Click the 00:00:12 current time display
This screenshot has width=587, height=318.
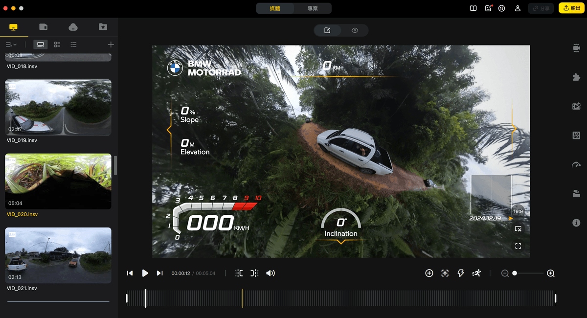click(x=181, y=273)
